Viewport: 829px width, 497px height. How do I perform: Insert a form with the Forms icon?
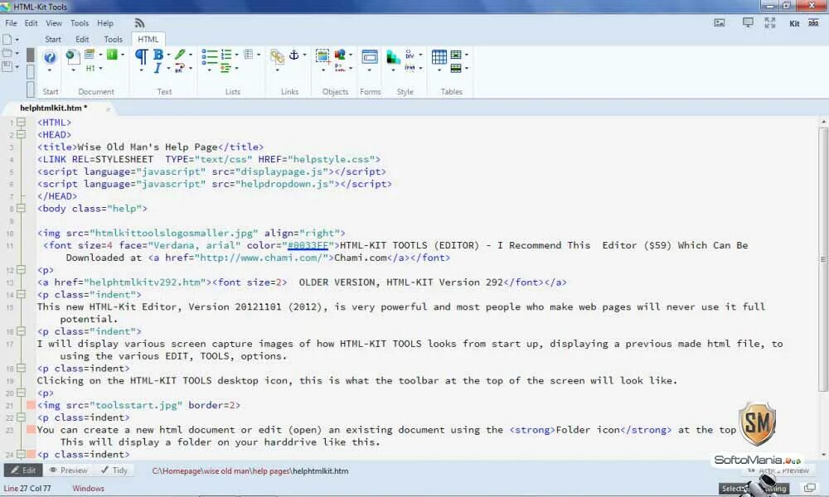tap(370, 56)
